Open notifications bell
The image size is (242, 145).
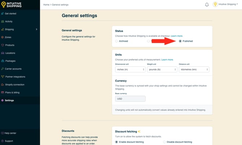tap(207, 5)
